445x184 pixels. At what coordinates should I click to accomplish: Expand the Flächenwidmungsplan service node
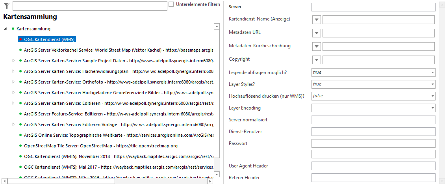pos(13,71)
